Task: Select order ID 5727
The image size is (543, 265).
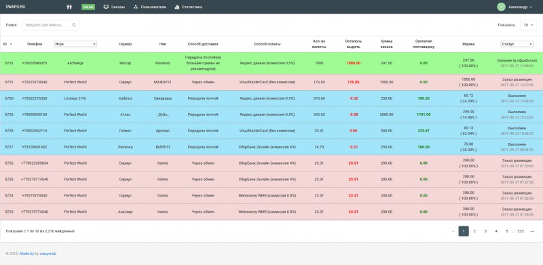Action: click(x=9, y=147)
